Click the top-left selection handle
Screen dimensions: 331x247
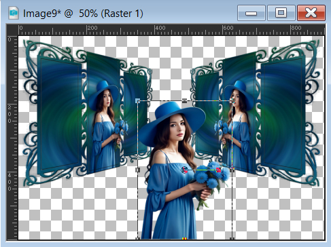(137, 100)
